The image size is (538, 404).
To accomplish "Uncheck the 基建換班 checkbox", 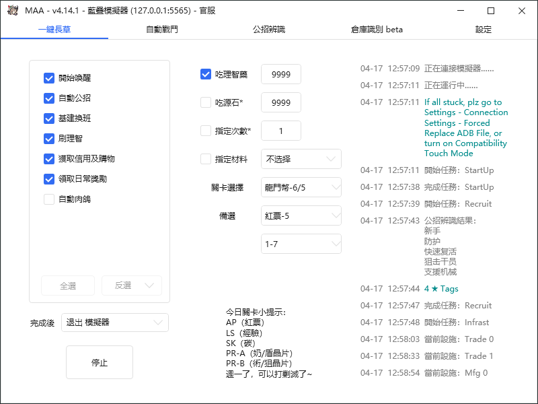I will [49, 119].
